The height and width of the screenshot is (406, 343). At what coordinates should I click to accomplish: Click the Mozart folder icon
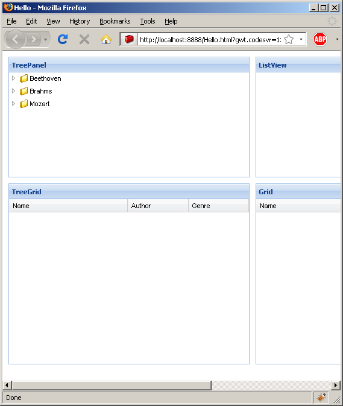pos(24,104)
